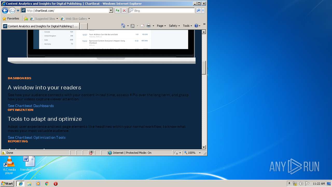The height and width of the screenshot is (187, 332).
Task: Open the Start menu
Action: (7, 183)
